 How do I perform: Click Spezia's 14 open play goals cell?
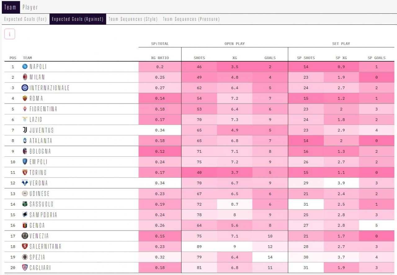pos(270,257)
